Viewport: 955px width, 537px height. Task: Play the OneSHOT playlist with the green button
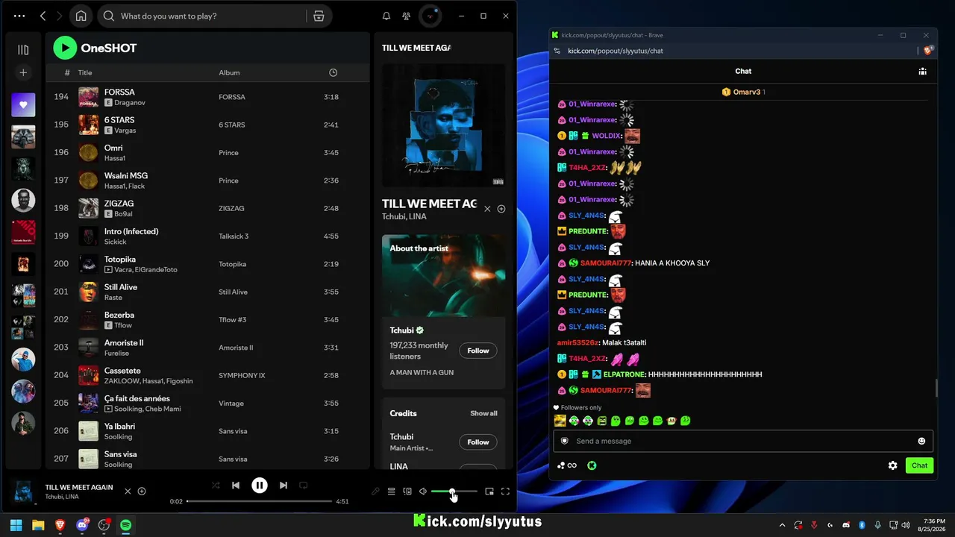tap(65, 48)
